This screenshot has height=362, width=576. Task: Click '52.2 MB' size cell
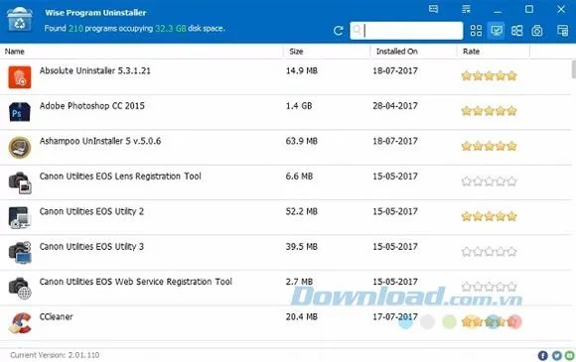[x=302, y=211]
